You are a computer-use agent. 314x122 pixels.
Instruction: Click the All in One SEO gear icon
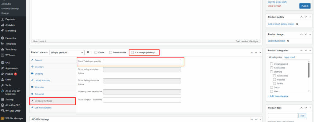click(x=2, y=105)
